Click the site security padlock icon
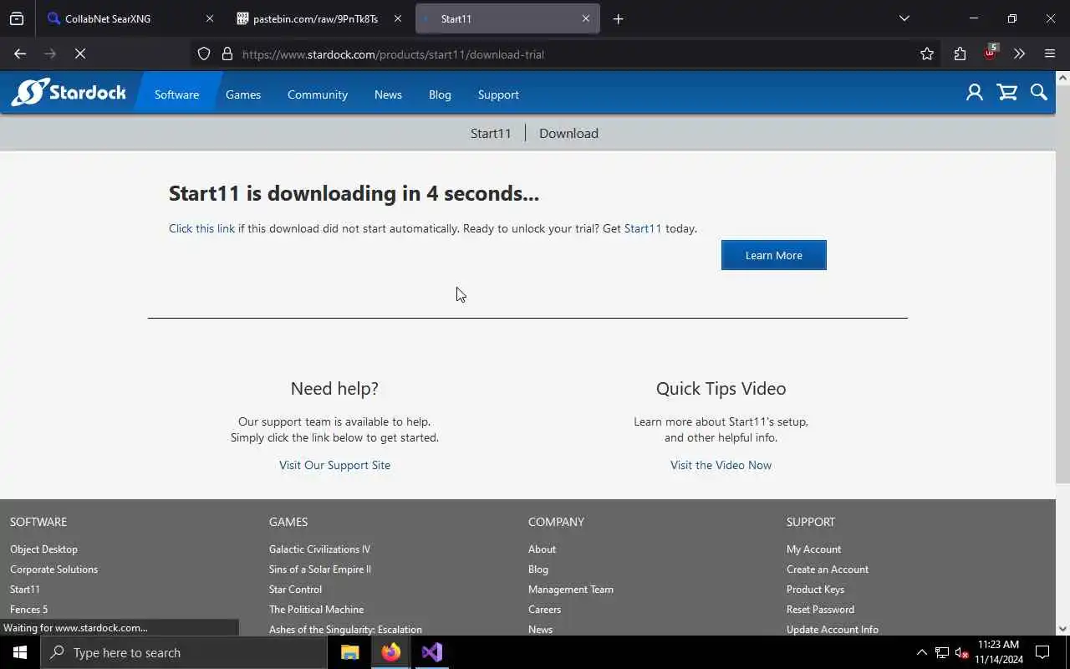1070x669 pixels. pos(227,54)
